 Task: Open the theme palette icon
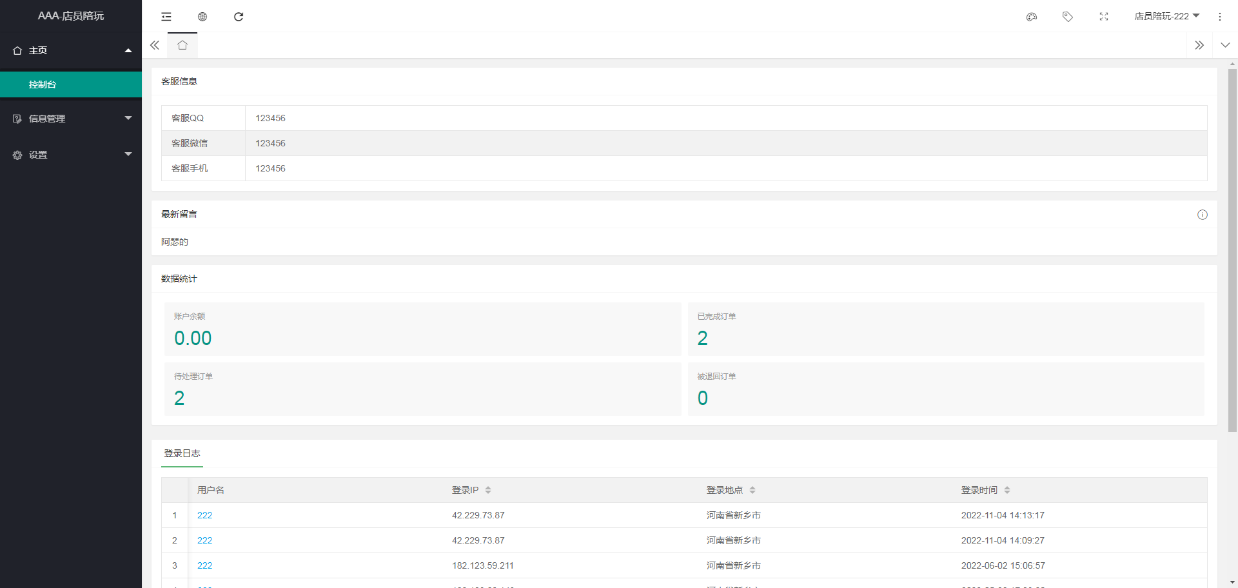pos(1032,17)
